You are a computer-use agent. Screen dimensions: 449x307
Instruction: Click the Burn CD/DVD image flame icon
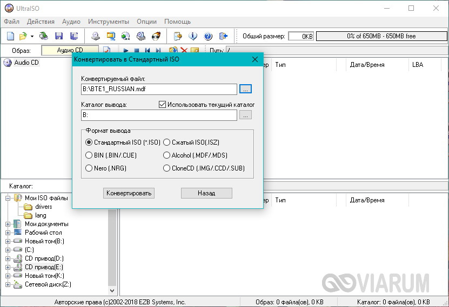tap(156, 36)
